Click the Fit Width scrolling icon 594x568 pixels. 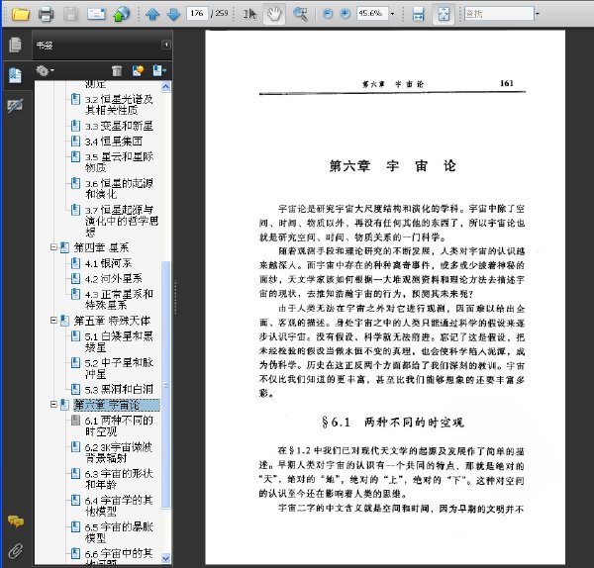(418, 15)
